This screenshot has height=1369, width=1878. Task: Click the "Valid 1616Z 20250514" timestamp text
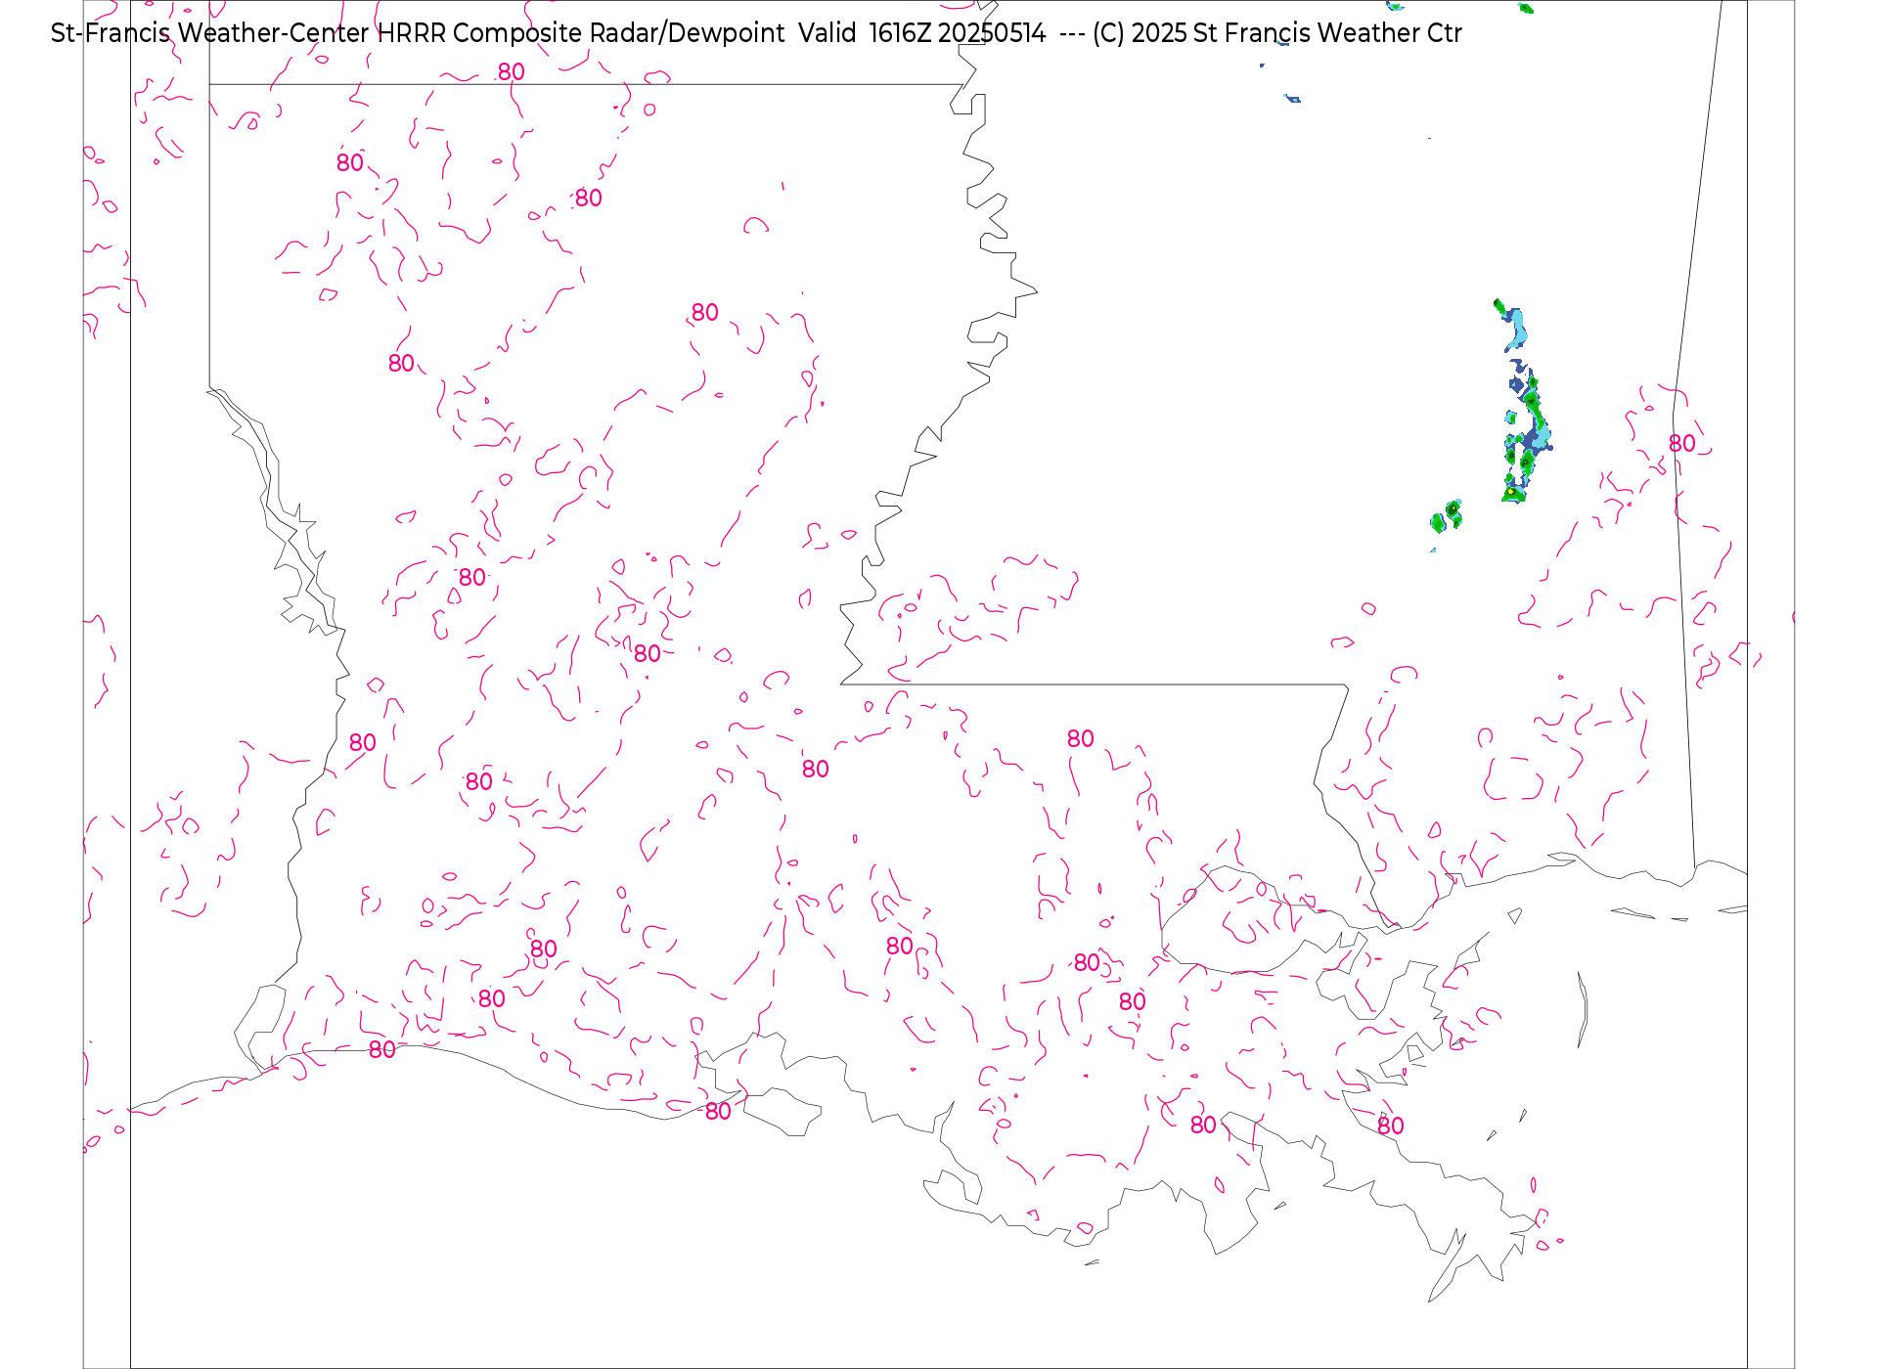922,33
